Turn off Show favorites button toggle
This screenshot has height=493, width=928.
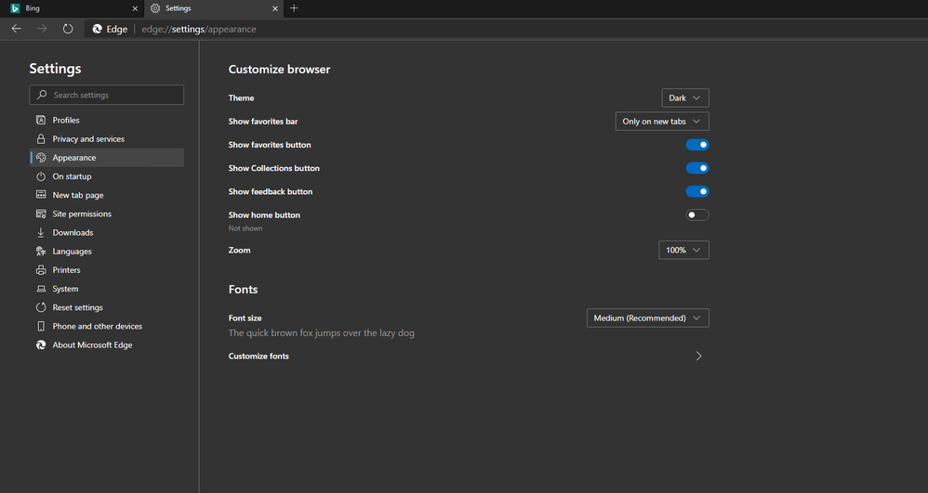(697, 145)
